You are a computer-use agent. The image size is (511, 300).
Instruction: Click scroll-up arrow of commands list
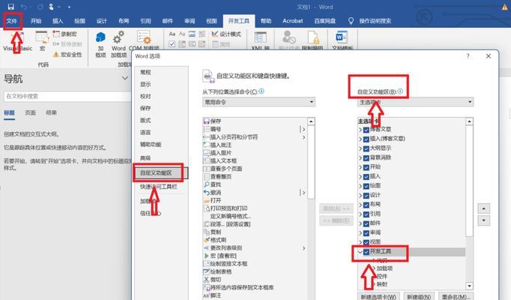click(x=311, y=121)
